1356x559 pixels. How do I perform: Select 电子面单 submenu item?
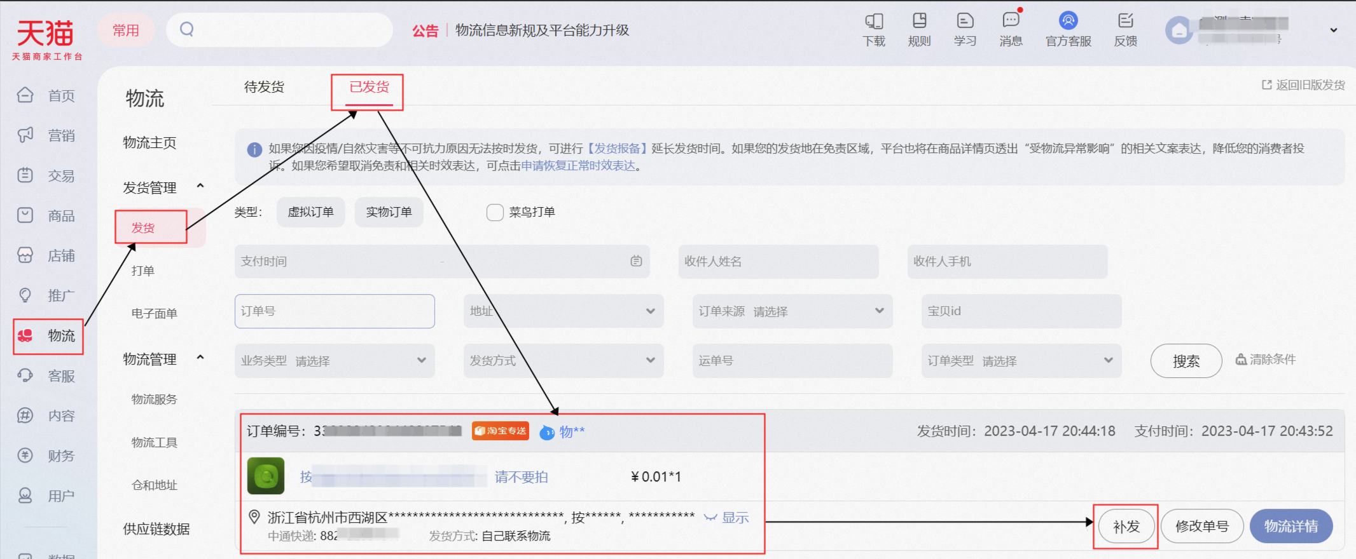[x=155, y=313]
